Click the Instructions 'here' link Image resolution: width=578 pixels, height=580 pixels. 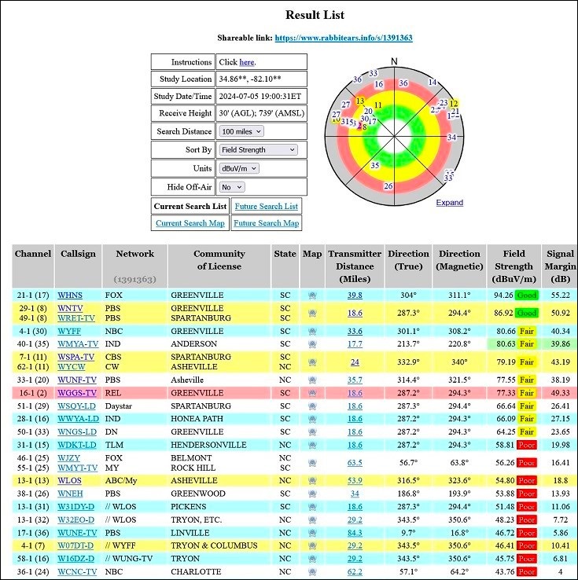coord(246,62)
